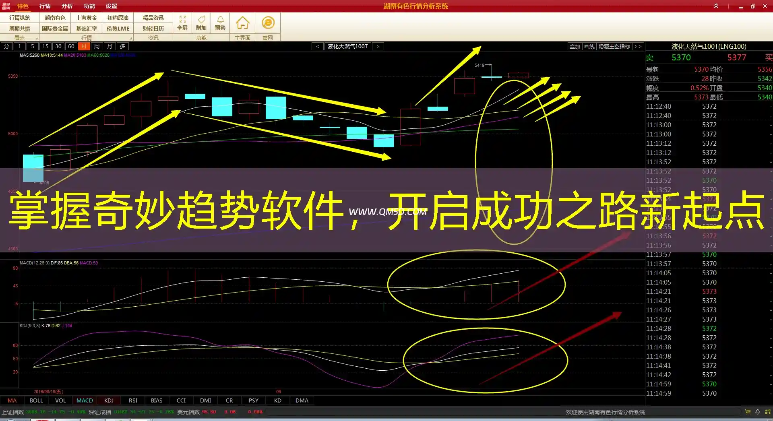Go to next instrument with > arrow
Screen dimensions: 773x421
378,46
